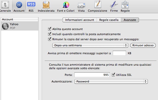Click the Account list column header
The image size is (158, 100).
[x=20, y=19]
